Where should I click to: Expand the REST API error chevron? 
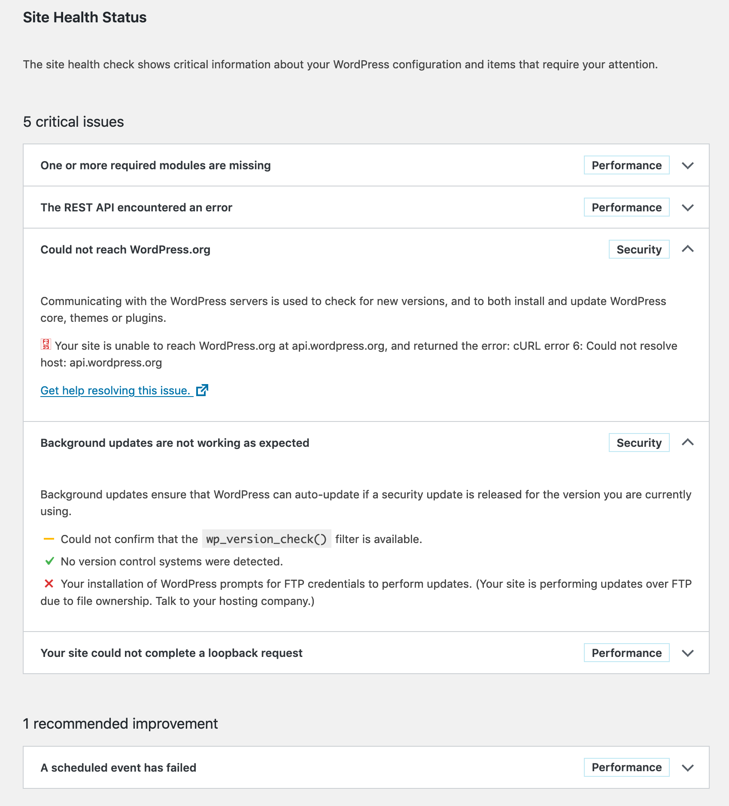(x=688, y=208)
